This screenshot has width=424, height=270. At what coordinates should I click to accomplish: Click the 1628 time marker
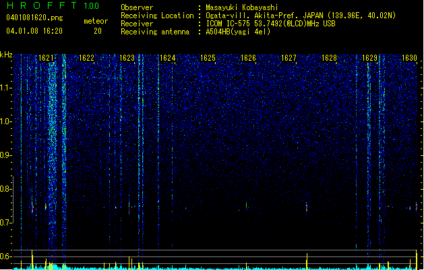(x=329, y=58)
